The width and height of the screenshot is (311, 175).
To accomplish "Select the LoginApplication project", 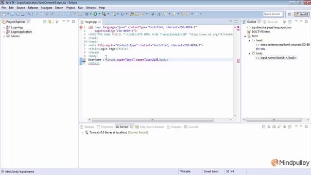I will point(21,32).
